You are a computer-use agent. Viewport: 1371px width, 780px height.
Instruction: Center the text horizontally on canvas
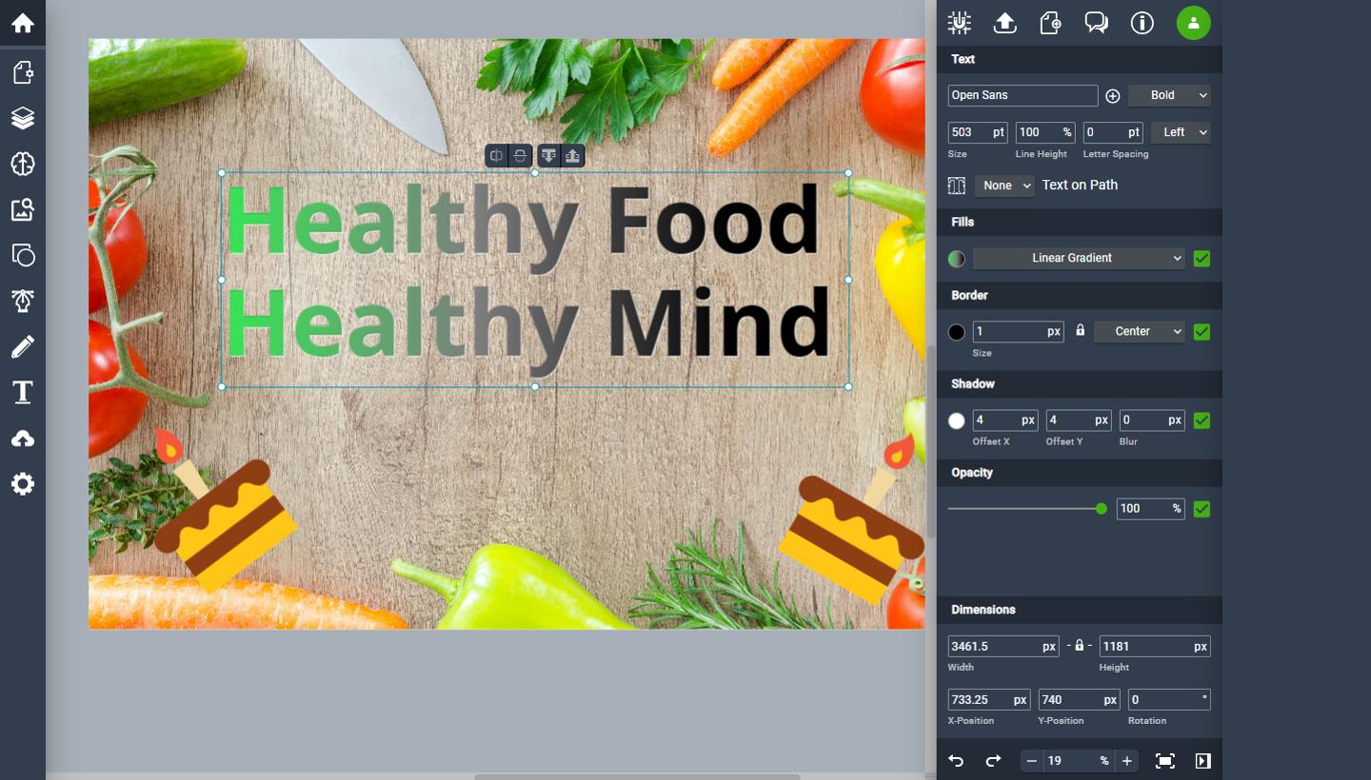(x=496, y=155)
